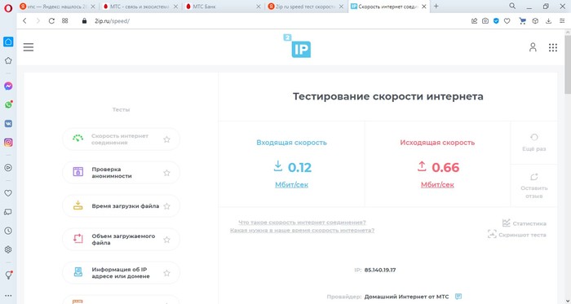Open sidebar WhatsApp
571x304 pixels.
point(8,104)
